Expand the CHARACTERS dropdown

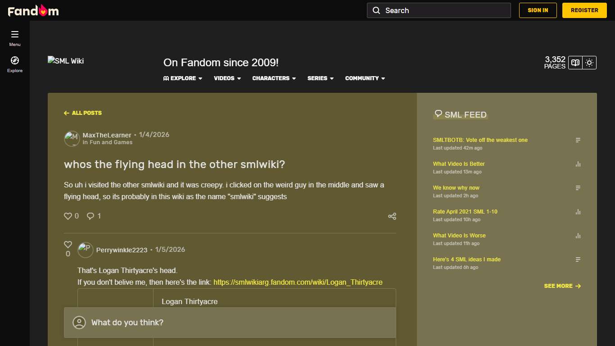(x=274, y=78)
